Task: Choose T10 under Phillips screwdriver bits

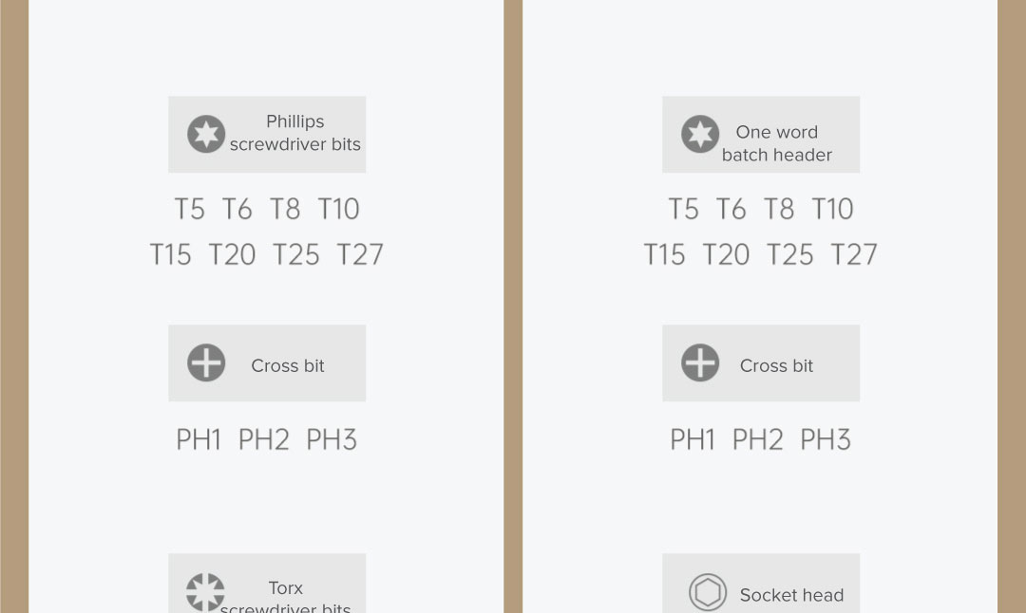Action: click(x=338, y=209)
